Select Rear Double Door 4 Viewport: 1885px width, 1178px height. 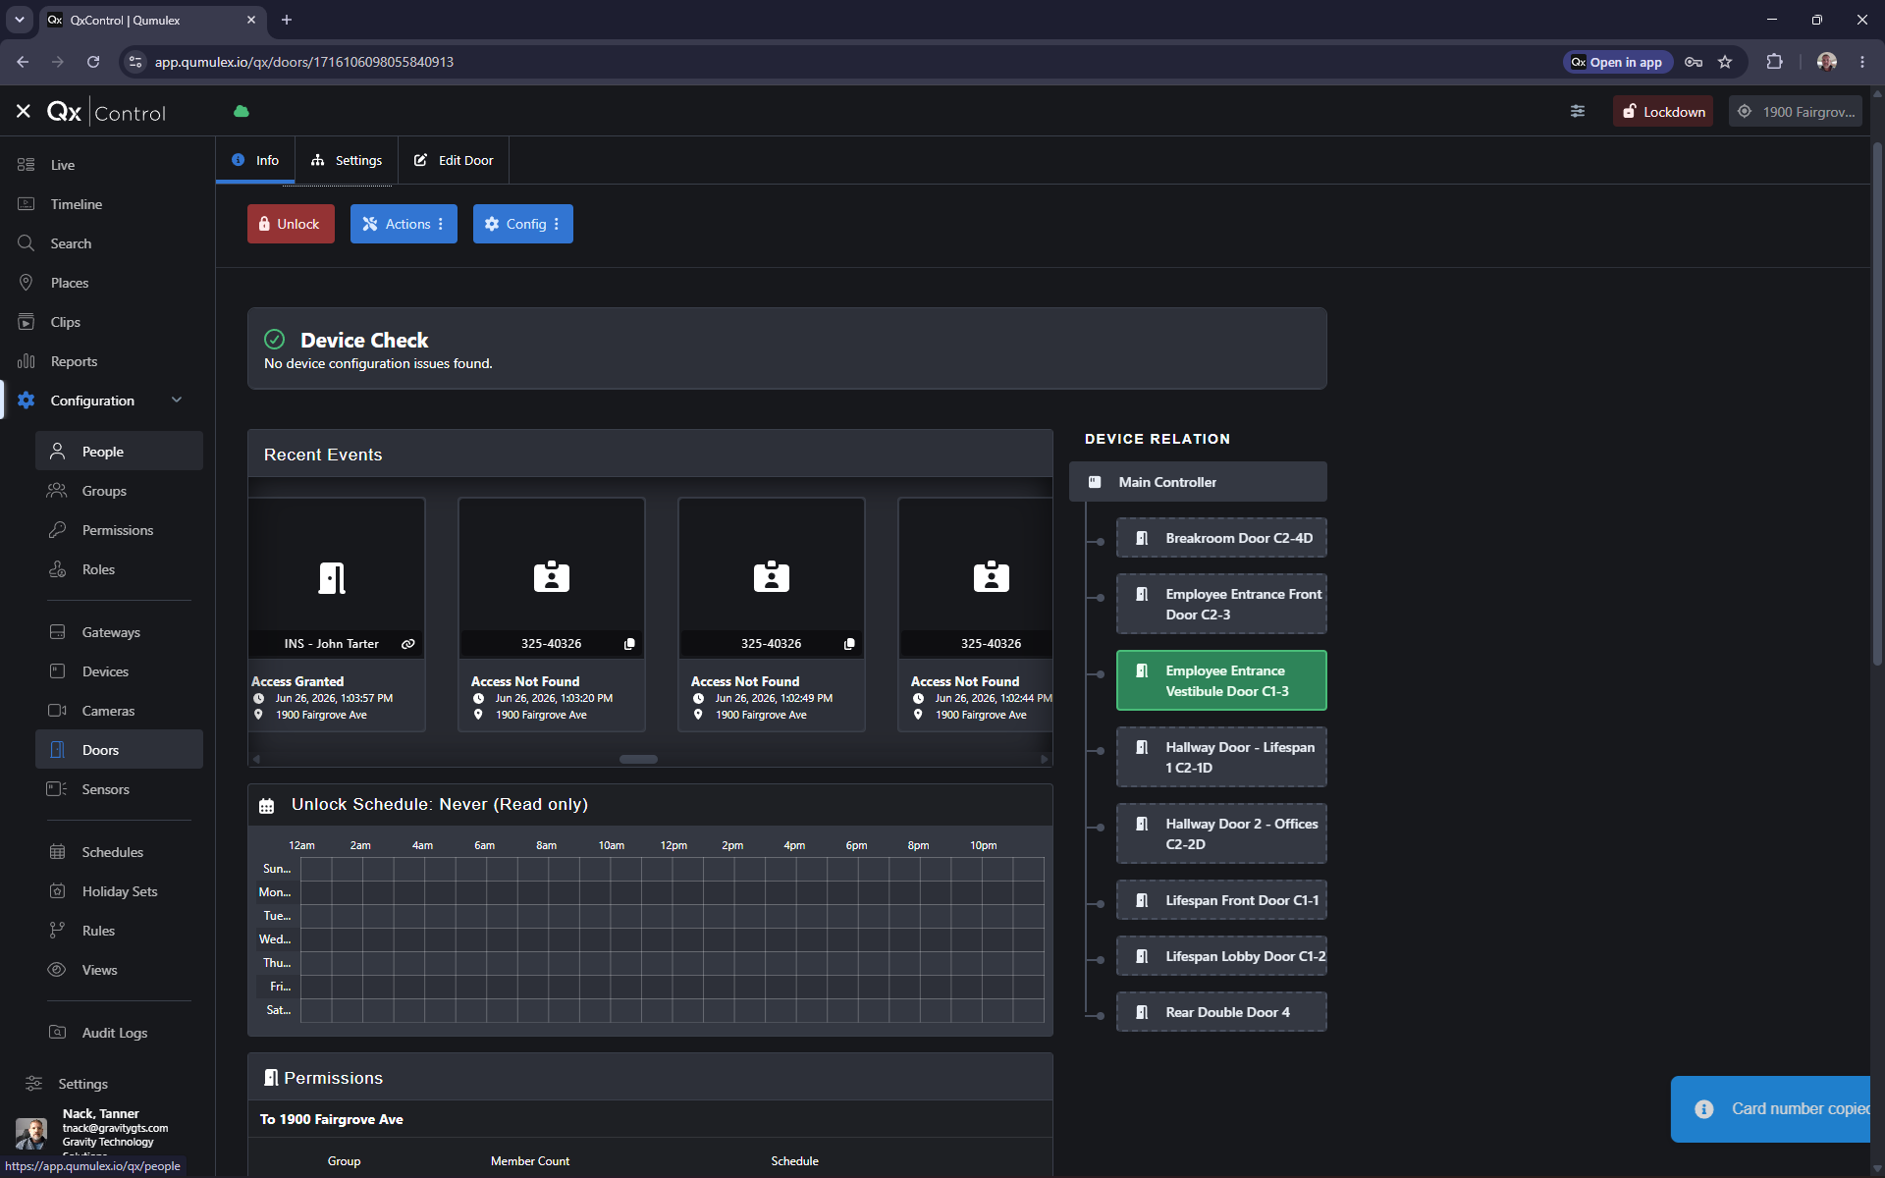1221,1012
